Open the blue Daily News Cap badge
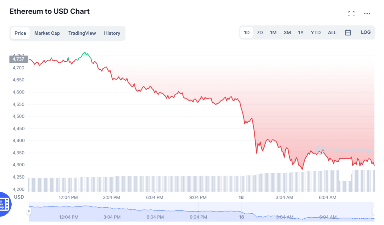This screenshot has height=225, width=384. (x=3, y=204)
